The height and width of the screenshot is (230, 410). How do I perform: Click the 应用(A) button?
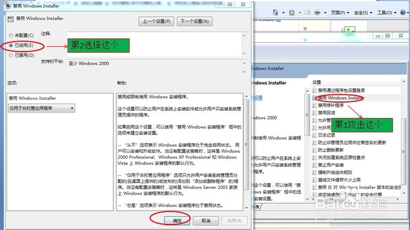(x=234, y=221)
